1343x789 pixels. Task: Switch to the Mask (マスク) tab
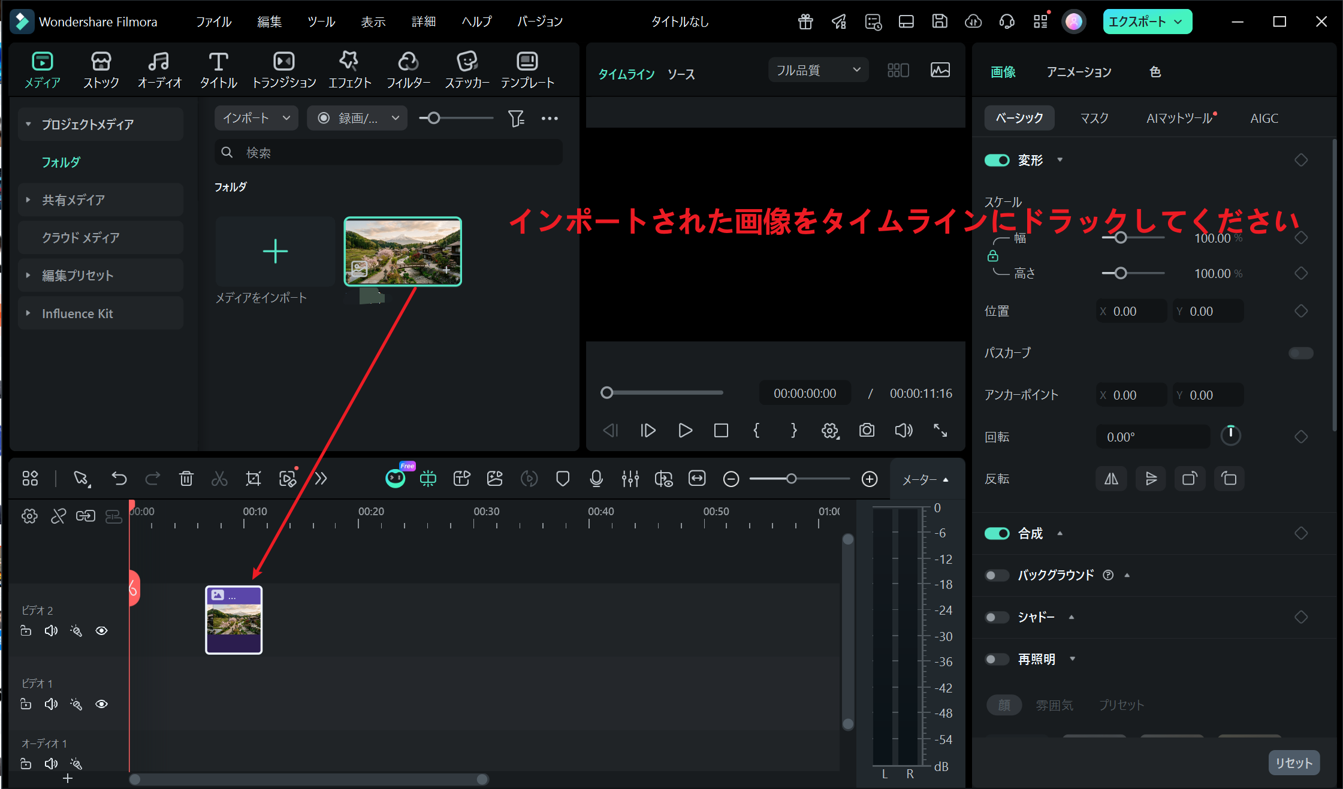click(1094, 118)
